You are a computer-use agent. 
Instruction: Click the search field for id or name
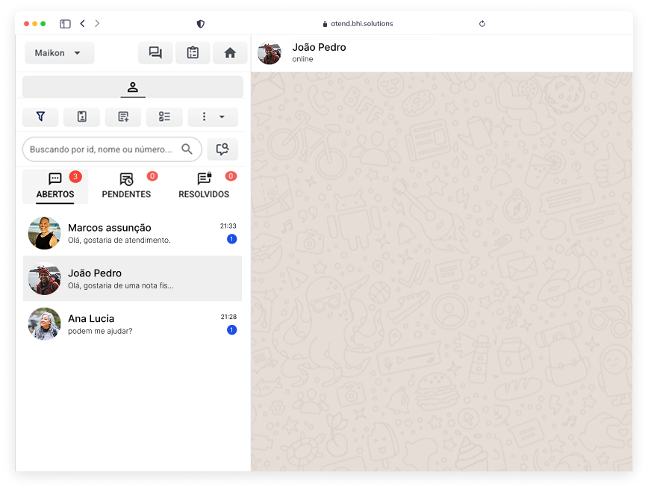(101, 149)
